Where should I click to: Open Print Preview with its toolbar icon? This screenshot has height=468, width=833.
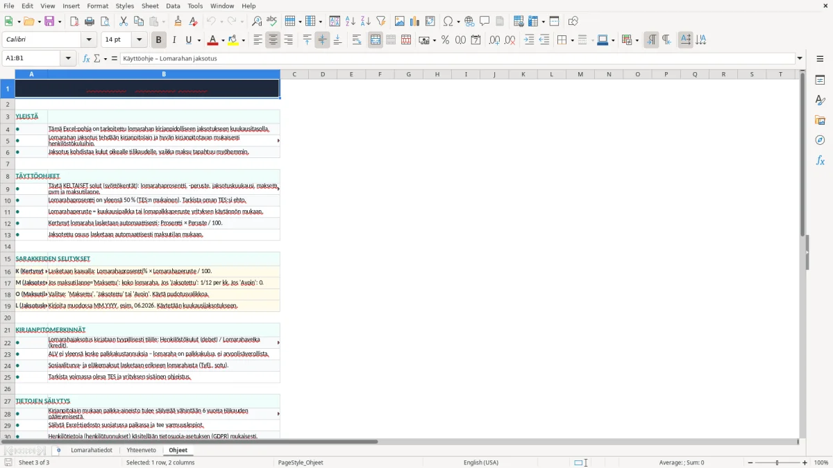(x=105, y=21)
